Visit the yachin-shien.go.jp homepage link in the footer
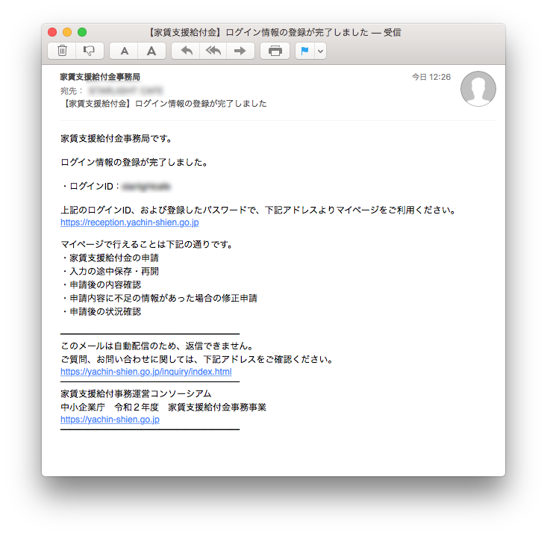The height and width of the screenshot is (536, 547). coord(110,420)
